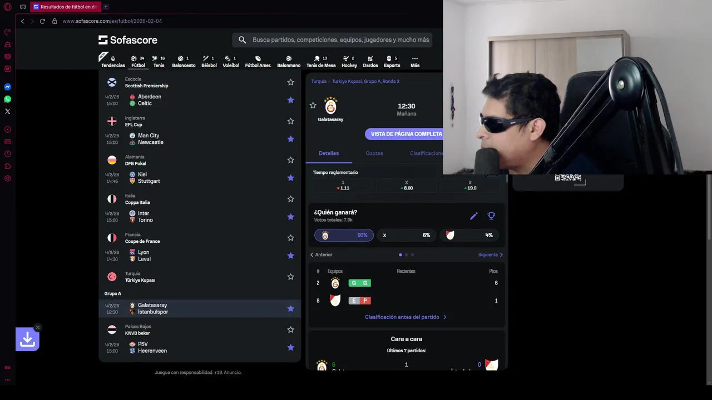Click the Galatasaray crest in match header
Image resolution: width=712 pixels, height=400 pixels.
pyautogui.click(x=331, y=106)
